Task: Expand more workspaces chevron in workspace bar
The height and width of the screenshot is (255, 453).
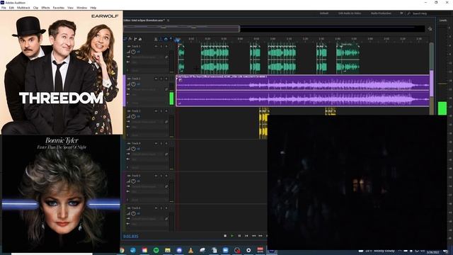Action: (x=401, y=13)
